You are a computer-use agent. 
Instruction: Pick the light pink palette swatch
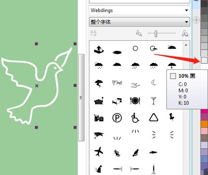pos(204,131)
